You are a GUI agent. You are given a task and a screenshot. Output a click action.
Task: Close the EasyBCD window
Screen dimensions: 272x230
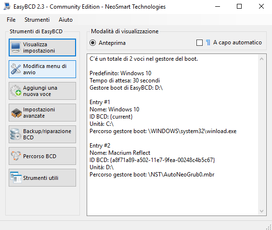tap(261, 7)
